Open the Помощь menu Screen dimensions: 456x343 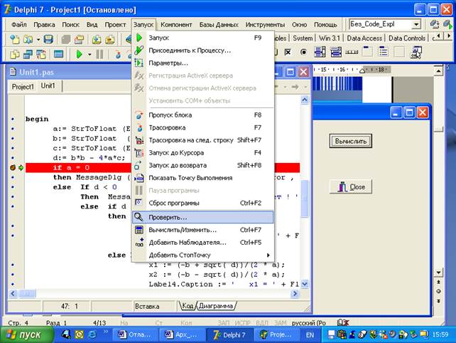(325, 25)
